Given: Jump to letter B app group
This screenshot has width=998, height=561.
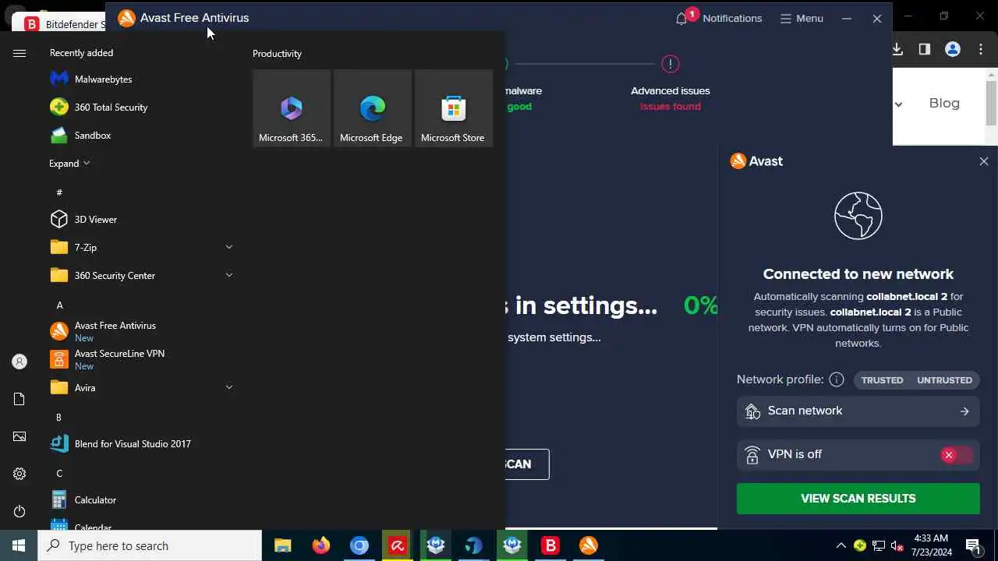Looking at the screenshot, I should coord(58,417).
